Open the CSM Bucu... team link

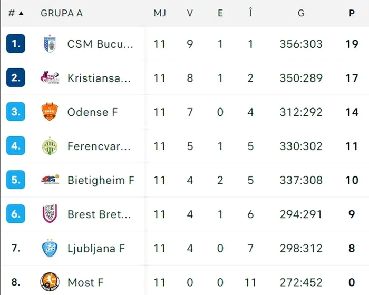pos(100,44)
